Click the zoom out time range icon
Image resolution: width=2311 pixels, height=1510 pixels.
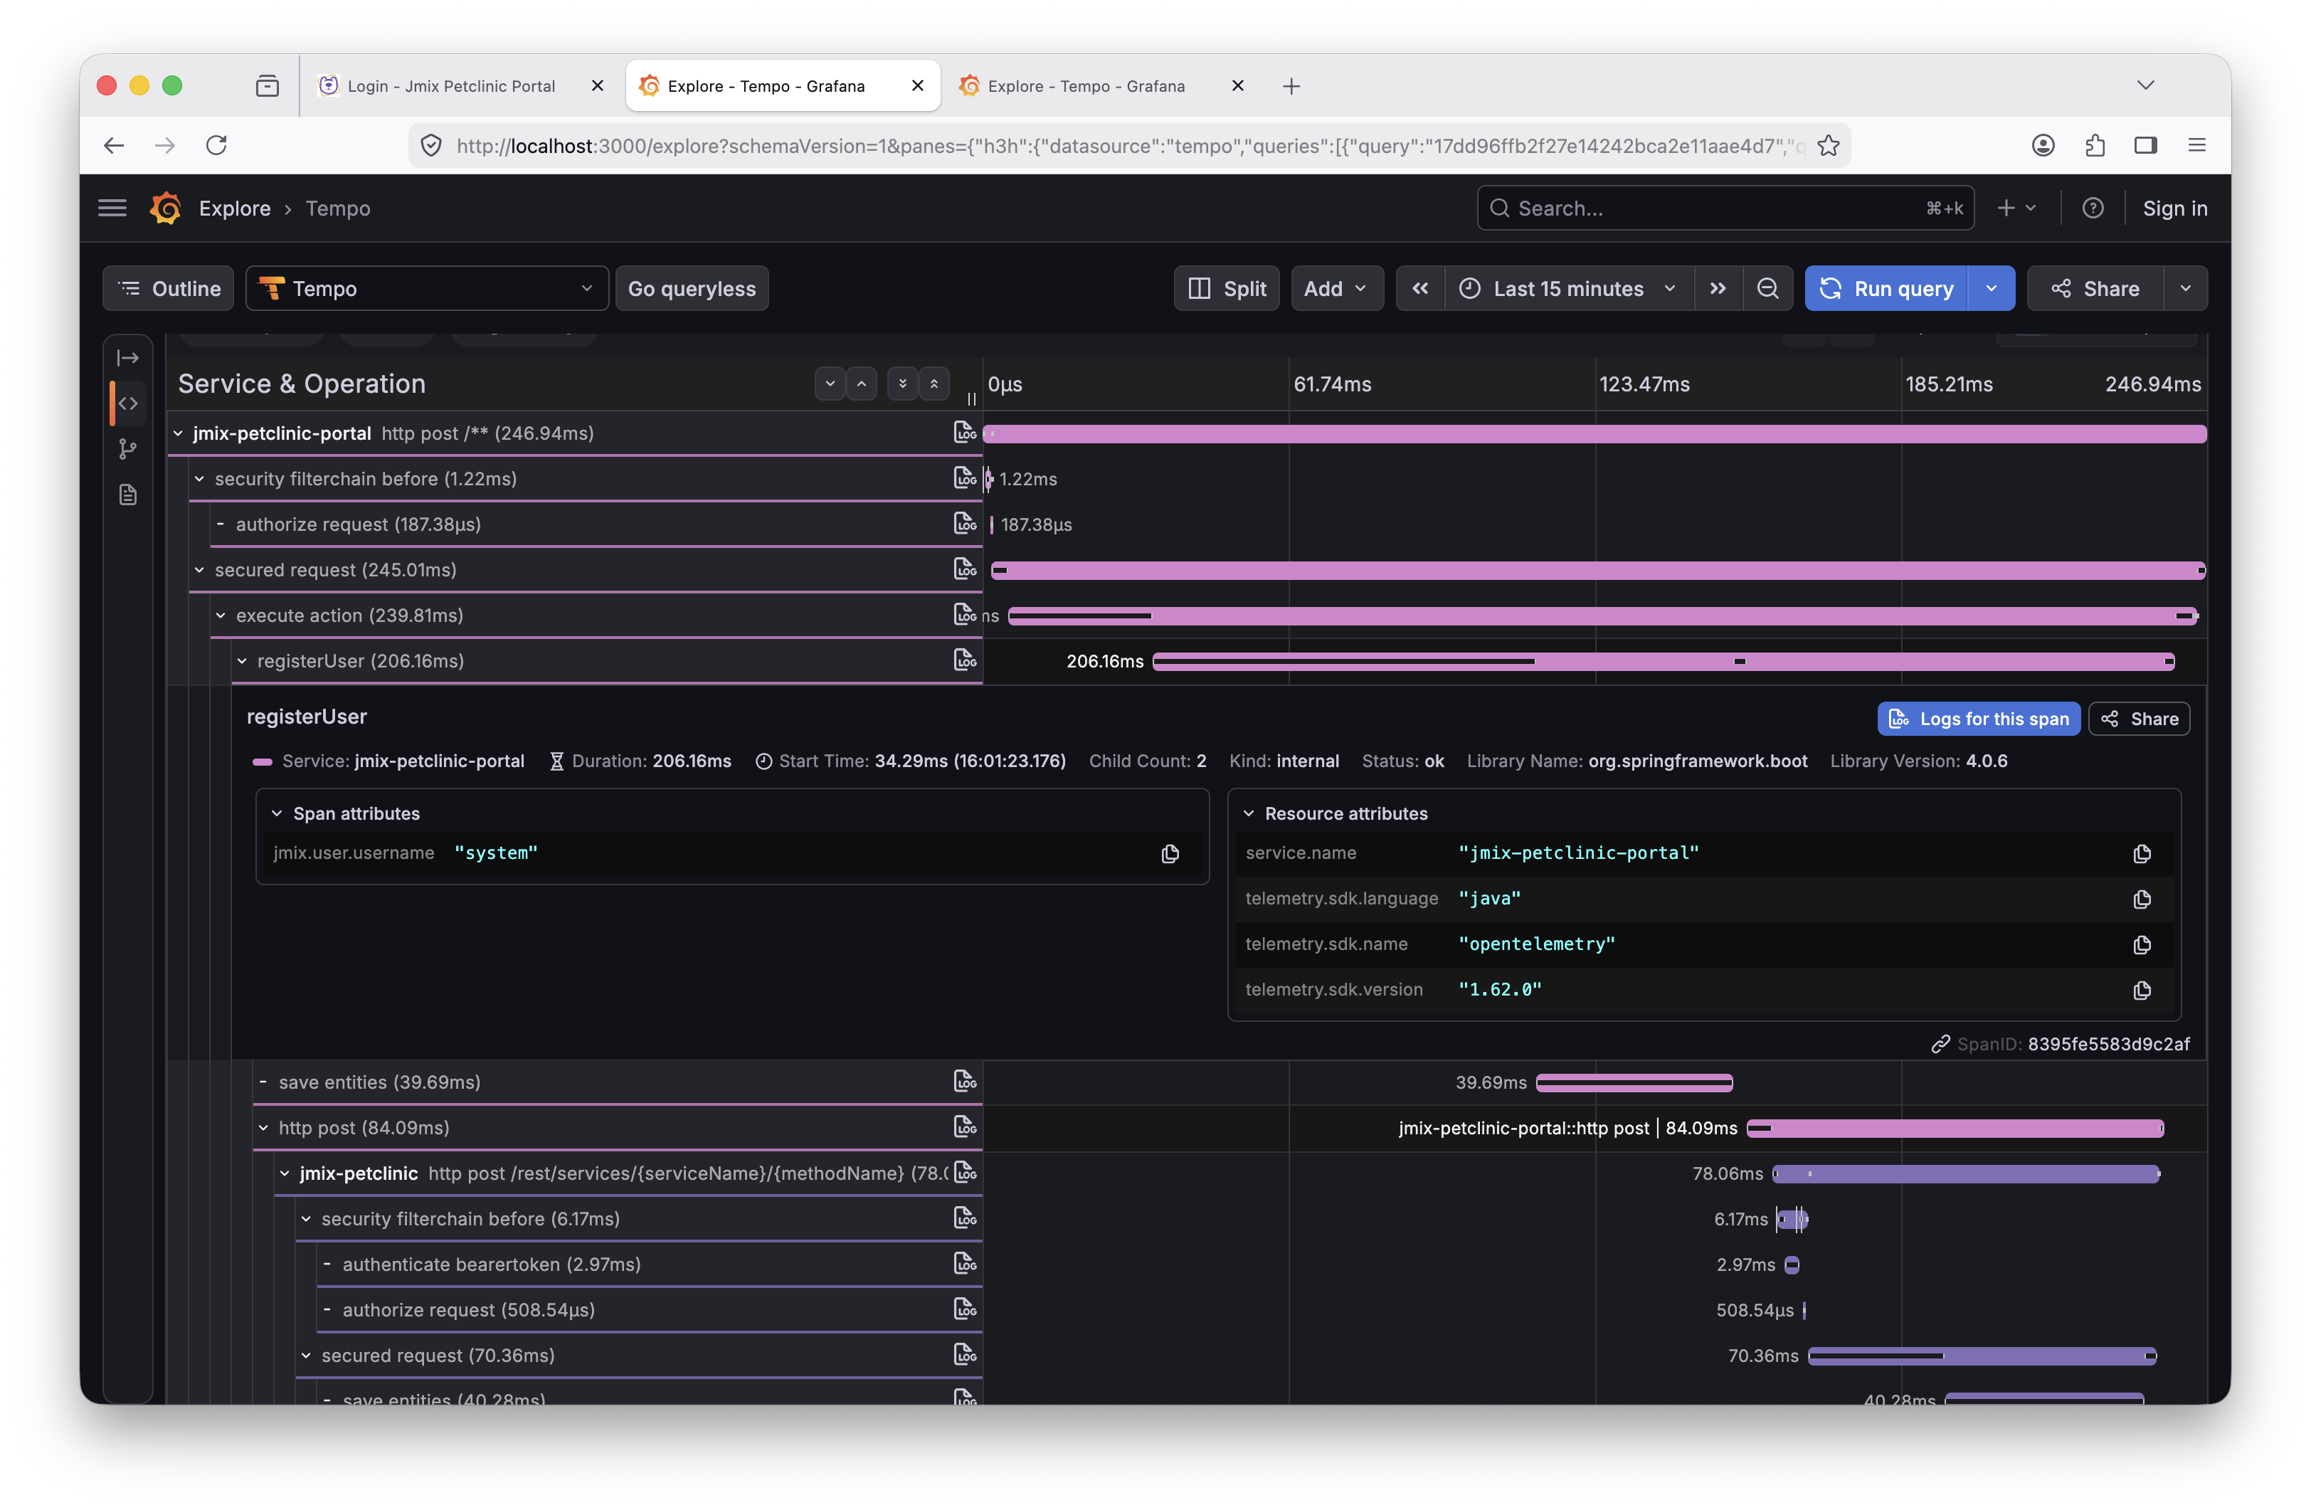click(1767, 288)
